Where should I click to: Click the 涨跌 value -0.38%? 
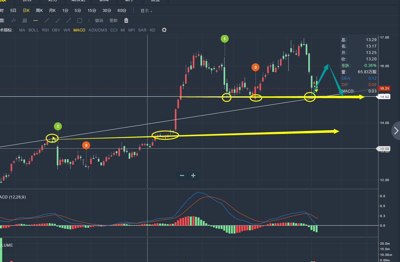[x=370, y=65]
